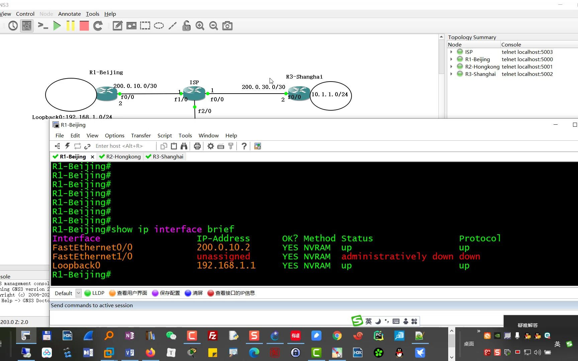This screenshot has height=361, width=578.
Task: Click the GNS3 snapshot clock icon
Action: [x=13, y=26]
